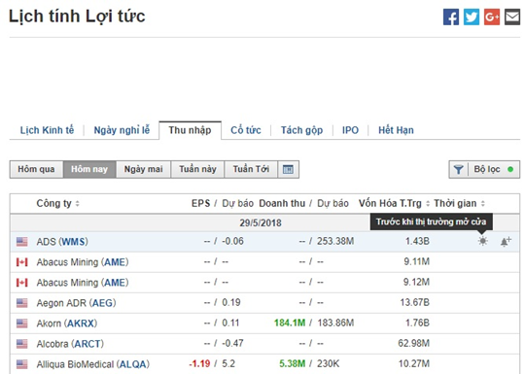
Task: Open the AKRX ticker link
Action: point(81,323)
